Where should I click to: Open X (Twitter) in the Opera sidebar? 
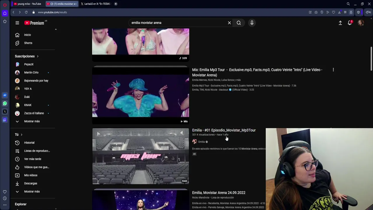(x=5, y=111)
